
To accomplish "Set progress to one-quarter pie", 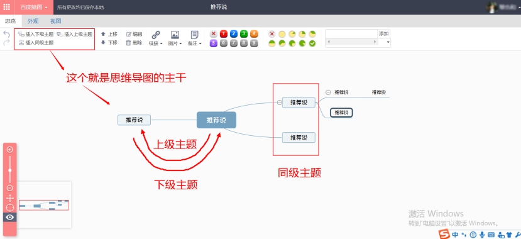I will click(x=302, y=34).
